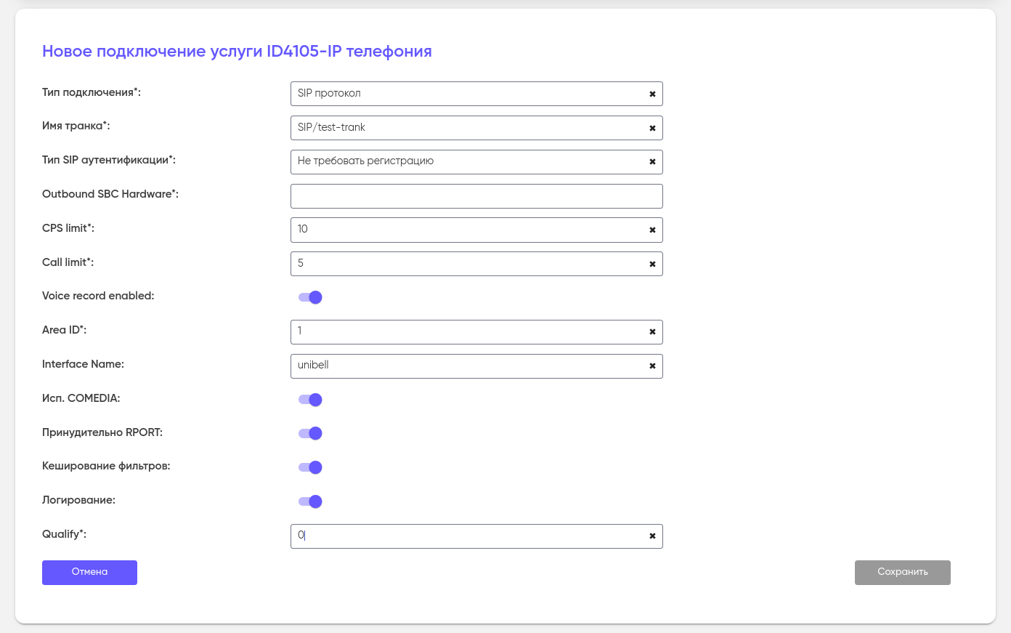Clear the CPS limit field value
The width and height of the screenshot is (1011, 633).
pos(652,230)
